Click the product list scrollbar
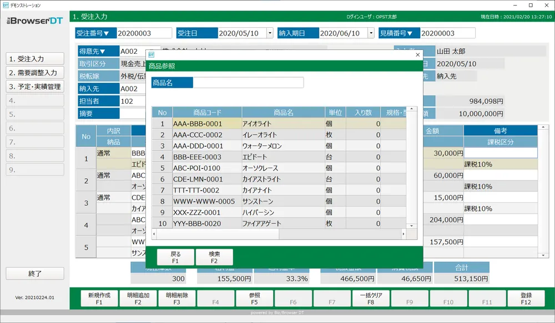This screenshot has width=555, height=323. coord(411,166)
